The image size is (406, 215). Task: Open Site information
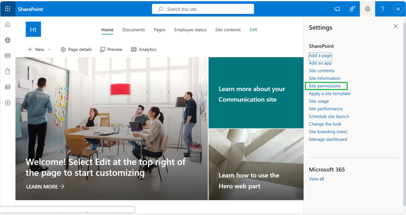click(324, 78)
